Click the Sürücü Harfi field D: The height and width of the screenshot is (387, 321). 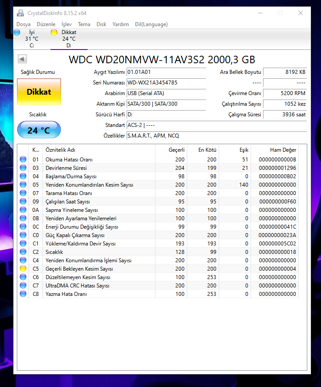pos(166,115)
